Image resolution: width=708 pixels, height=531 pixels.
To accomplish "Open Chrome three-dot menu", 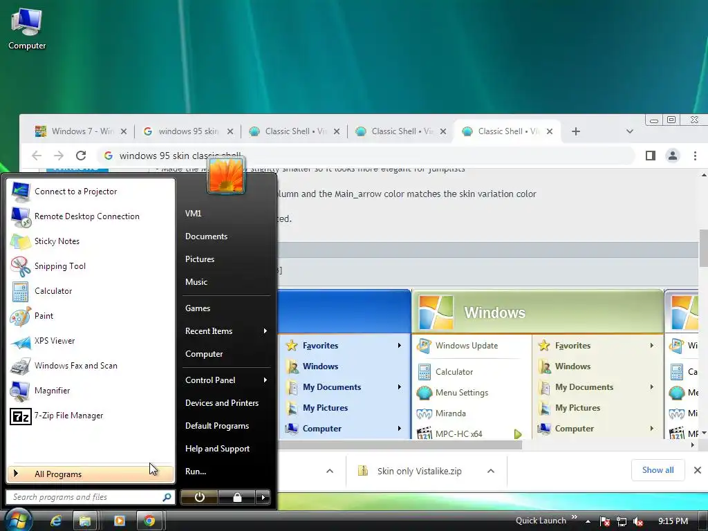I will click(695, 156).
